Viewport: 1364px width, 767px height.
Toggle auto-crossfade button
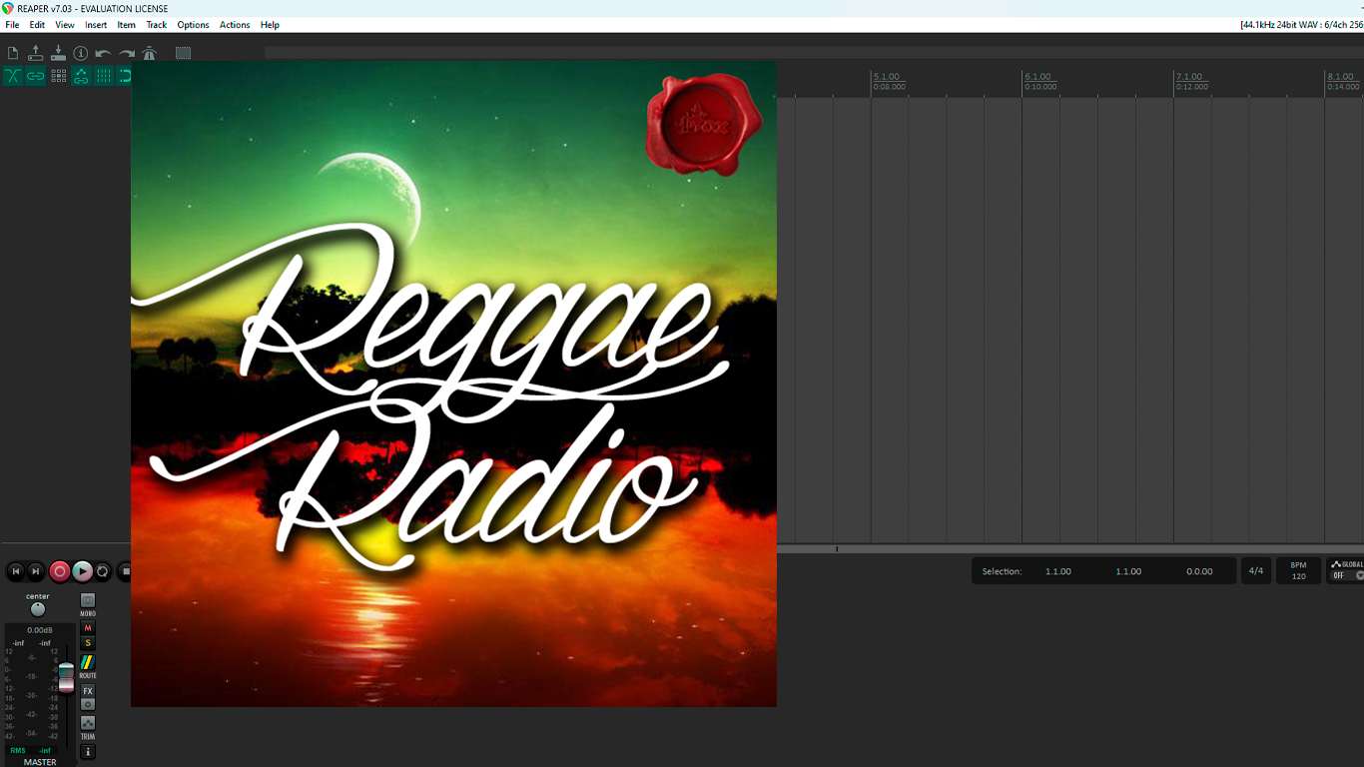[13, 76]
